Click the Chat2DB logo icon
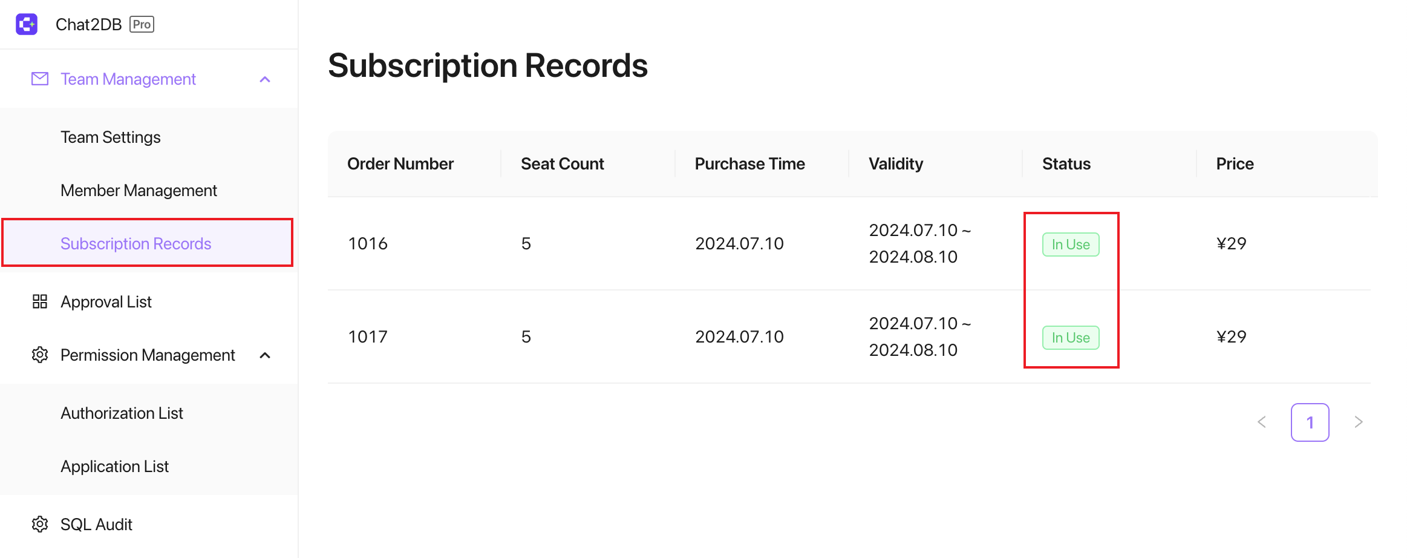 (27, 24)
